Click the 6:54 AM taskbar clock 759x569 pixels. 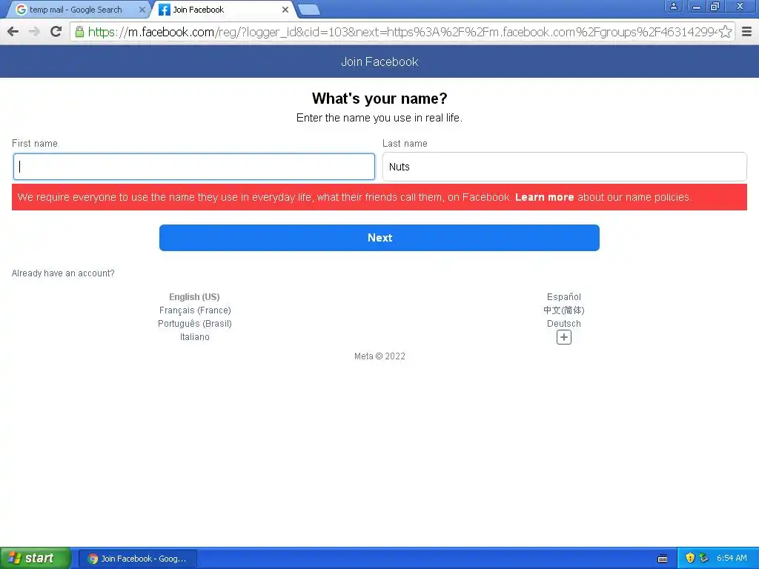click(732, 559)
